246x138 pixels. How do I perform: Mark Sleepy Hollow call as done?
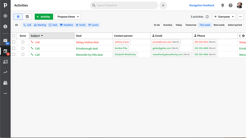(x=23, y=42)
